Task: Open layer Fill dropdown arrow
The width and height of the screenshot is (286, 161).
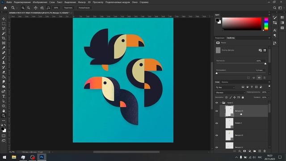Action: [269, 97]
